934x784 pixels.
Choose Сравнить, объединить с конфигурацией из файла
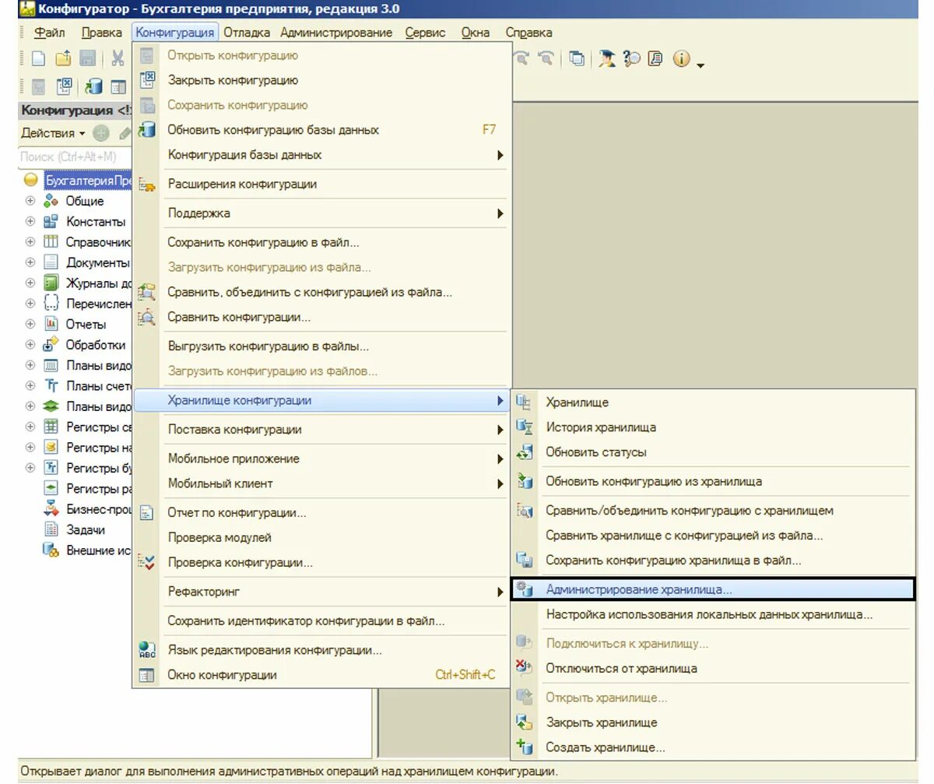(x=321, y=293)
